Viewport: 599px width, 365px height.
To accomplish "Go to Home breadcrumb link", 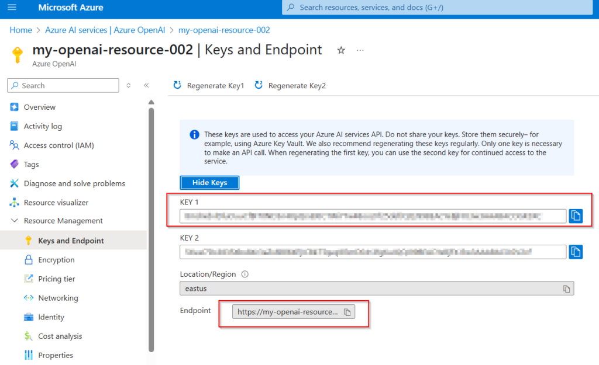I will pos(20,30).
